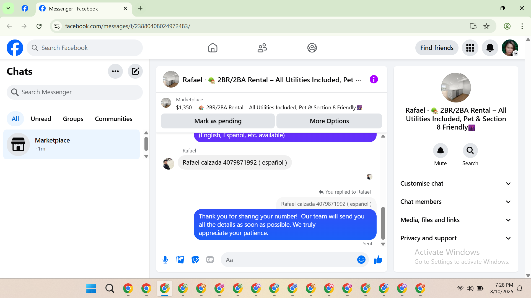Go to the Home feed icon

coord(213,48)
